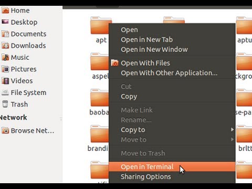
Task: Choose Open from the context menu
Action: click(172, 30)
